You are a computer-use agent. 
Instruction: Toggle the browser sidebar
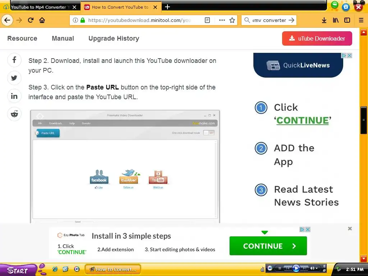click(347, 20)
